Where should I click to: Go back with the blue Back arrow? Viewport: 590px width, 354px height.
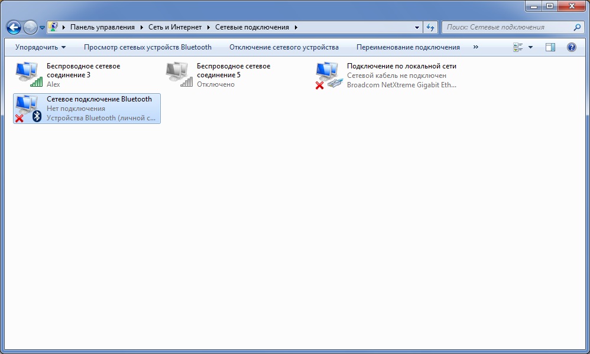tap(14, 27)
